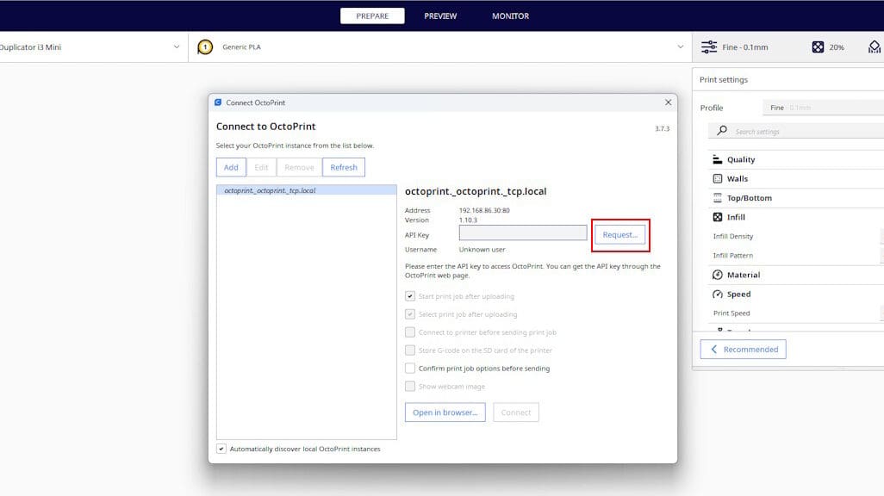
Task: Click the 192.168.86.30:80 address value
Action: (483, 210)
